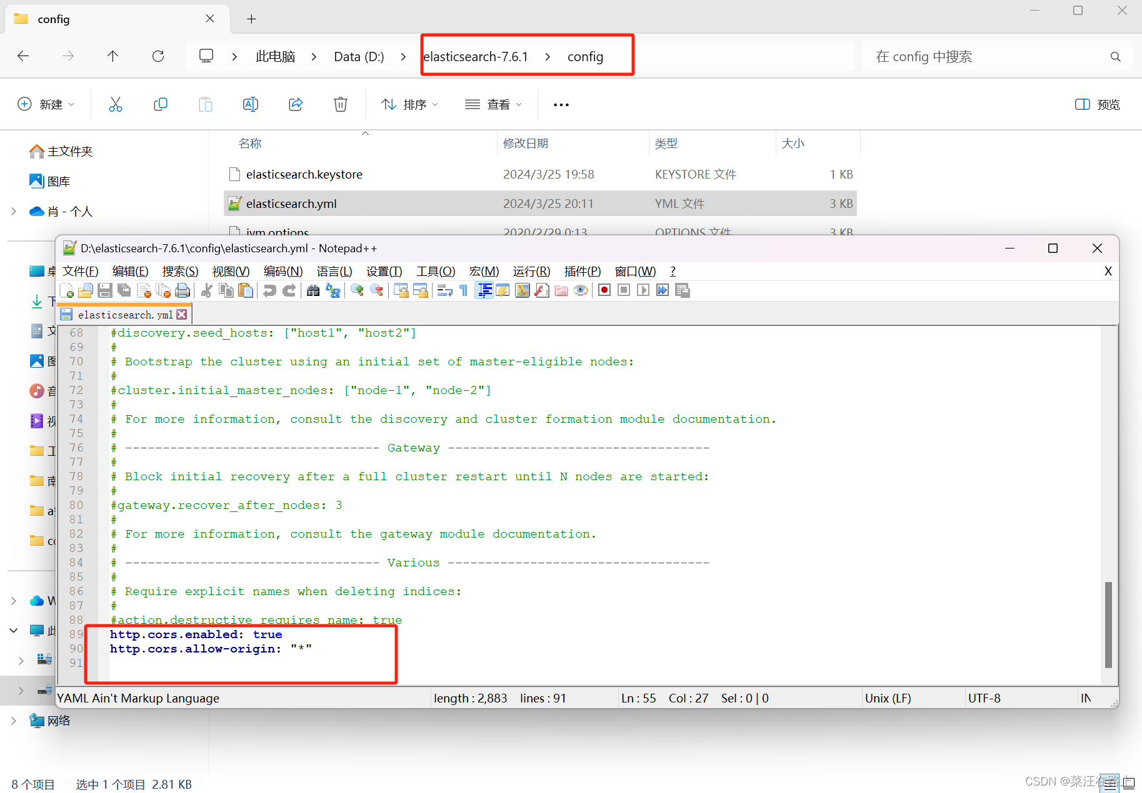
Task: Click Notepad++ Save icon
Action: click(105, 290)
